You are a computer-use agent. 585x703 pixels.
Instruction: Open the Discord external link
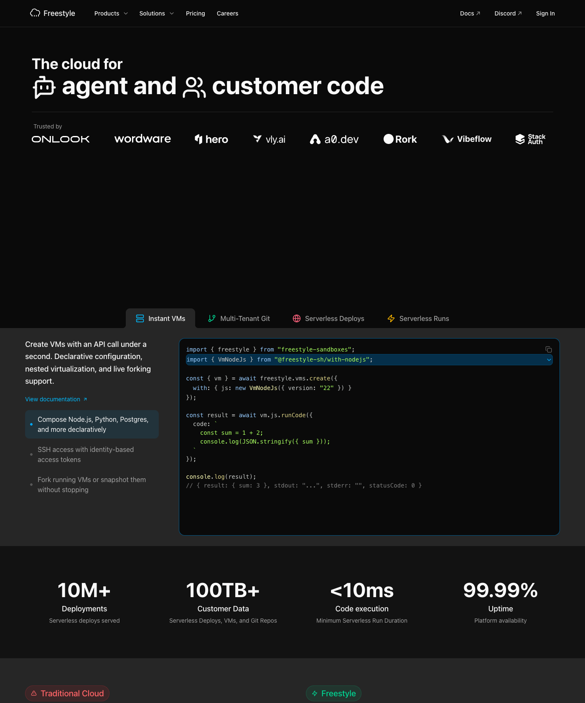508,13
